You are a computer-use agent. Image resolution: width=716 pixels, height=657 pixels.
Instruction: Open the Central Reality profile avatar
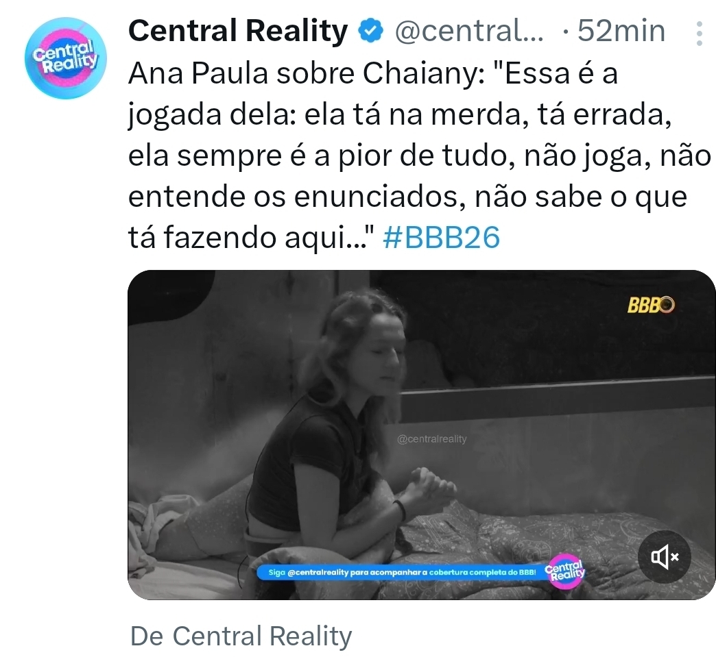click(x=66, y=58)
